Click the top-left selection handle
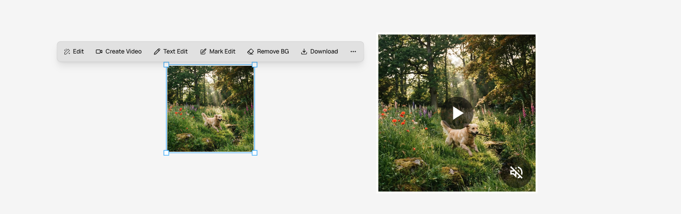This screenshot has width=681, height=214. point(166,64)
